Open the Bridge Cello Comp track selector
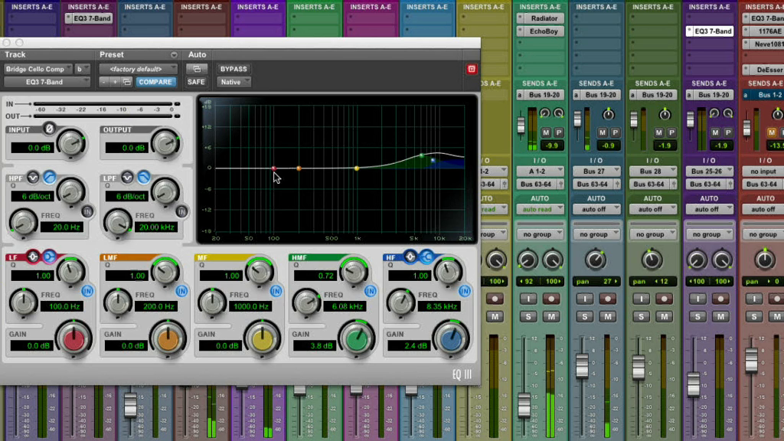The image size is (784, 441). [37, 69]
